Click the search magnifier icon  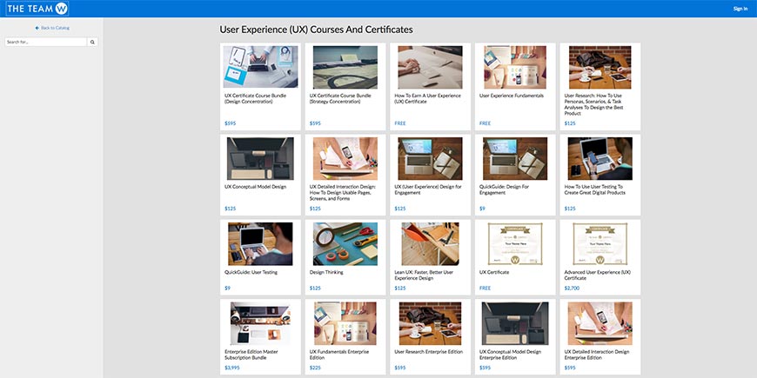click(x=92, y=42)
